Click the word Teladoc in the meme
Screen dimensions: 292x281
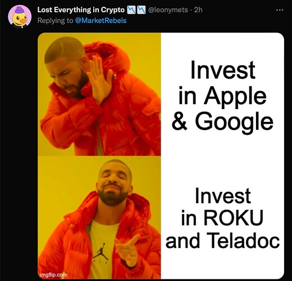(x=243, y=240)
